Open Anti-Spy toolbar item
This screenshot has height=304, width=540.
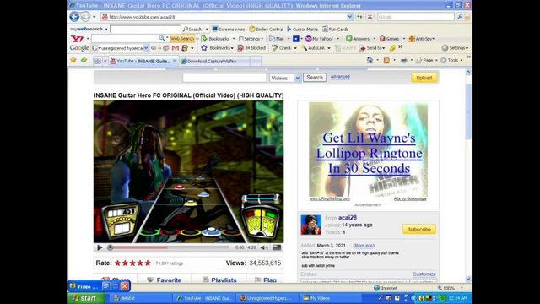(421, 39)
